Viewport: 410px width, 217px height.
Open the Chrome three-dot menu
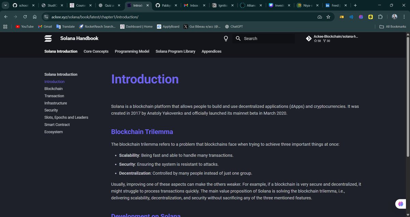[404, 17]
